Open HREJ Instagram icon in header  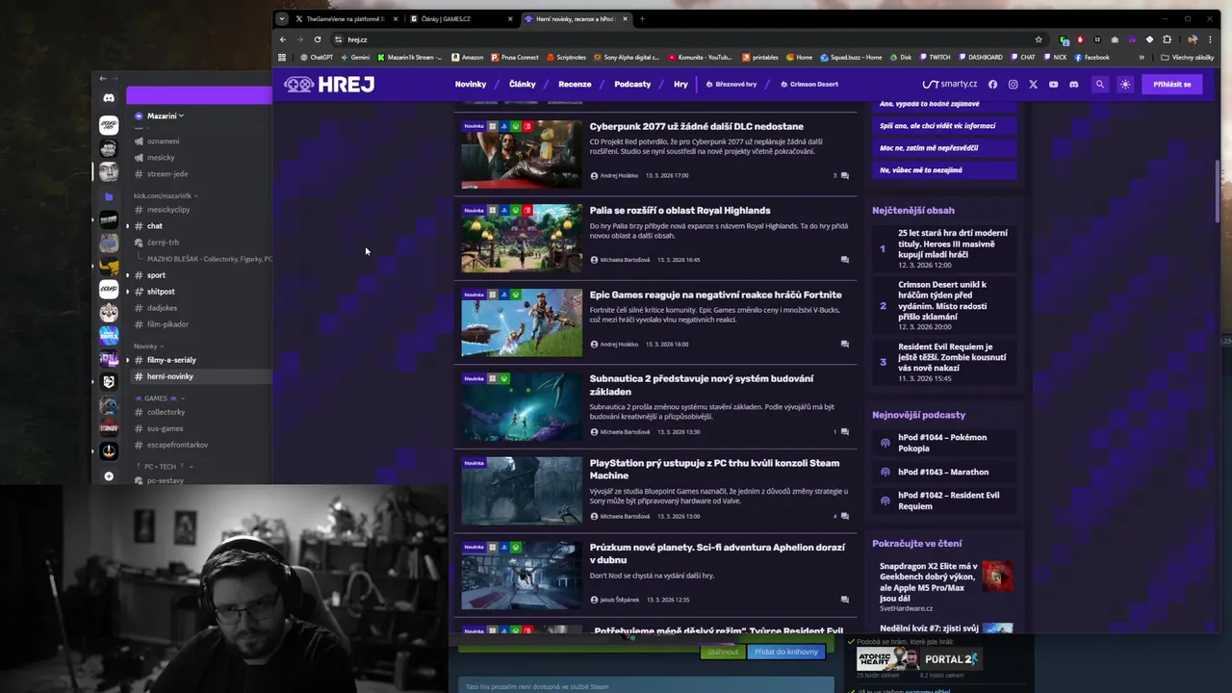[x=1013, y=85]
